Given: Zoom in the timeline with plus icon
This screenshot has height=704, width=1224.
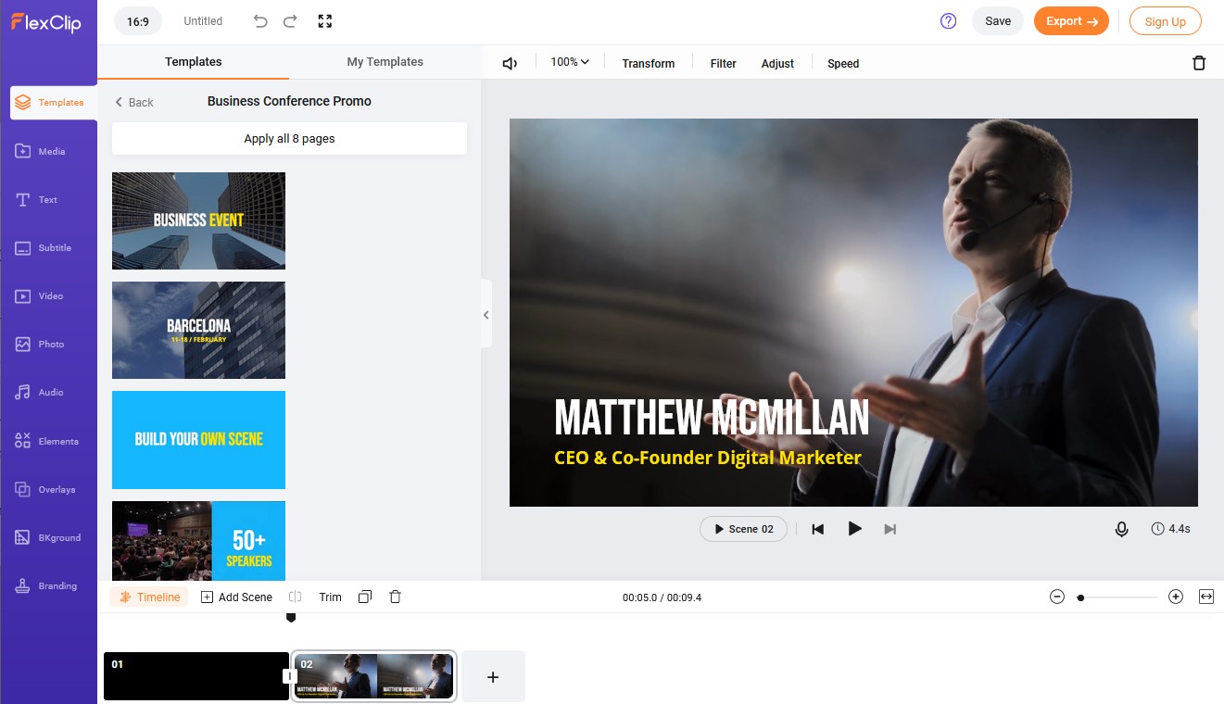Looking at the screenshot, I should point(1176,597).
